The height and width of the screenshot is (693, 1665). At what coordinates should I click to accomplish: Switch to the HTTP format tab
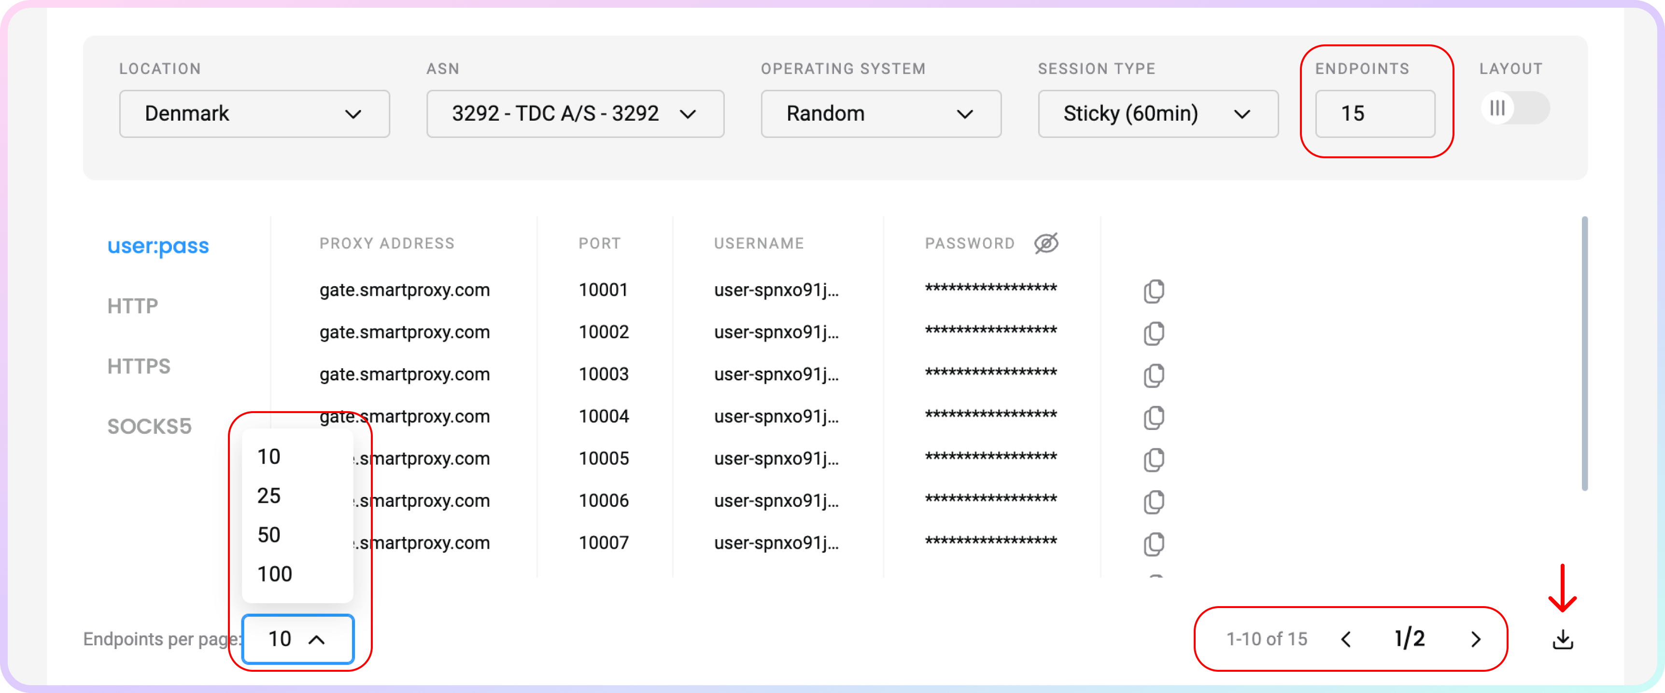[132, 305]
